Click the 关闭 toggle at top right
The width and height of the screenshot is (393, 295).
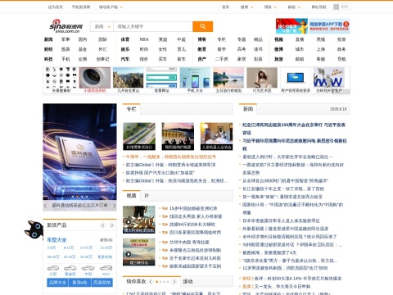(341, 7)
